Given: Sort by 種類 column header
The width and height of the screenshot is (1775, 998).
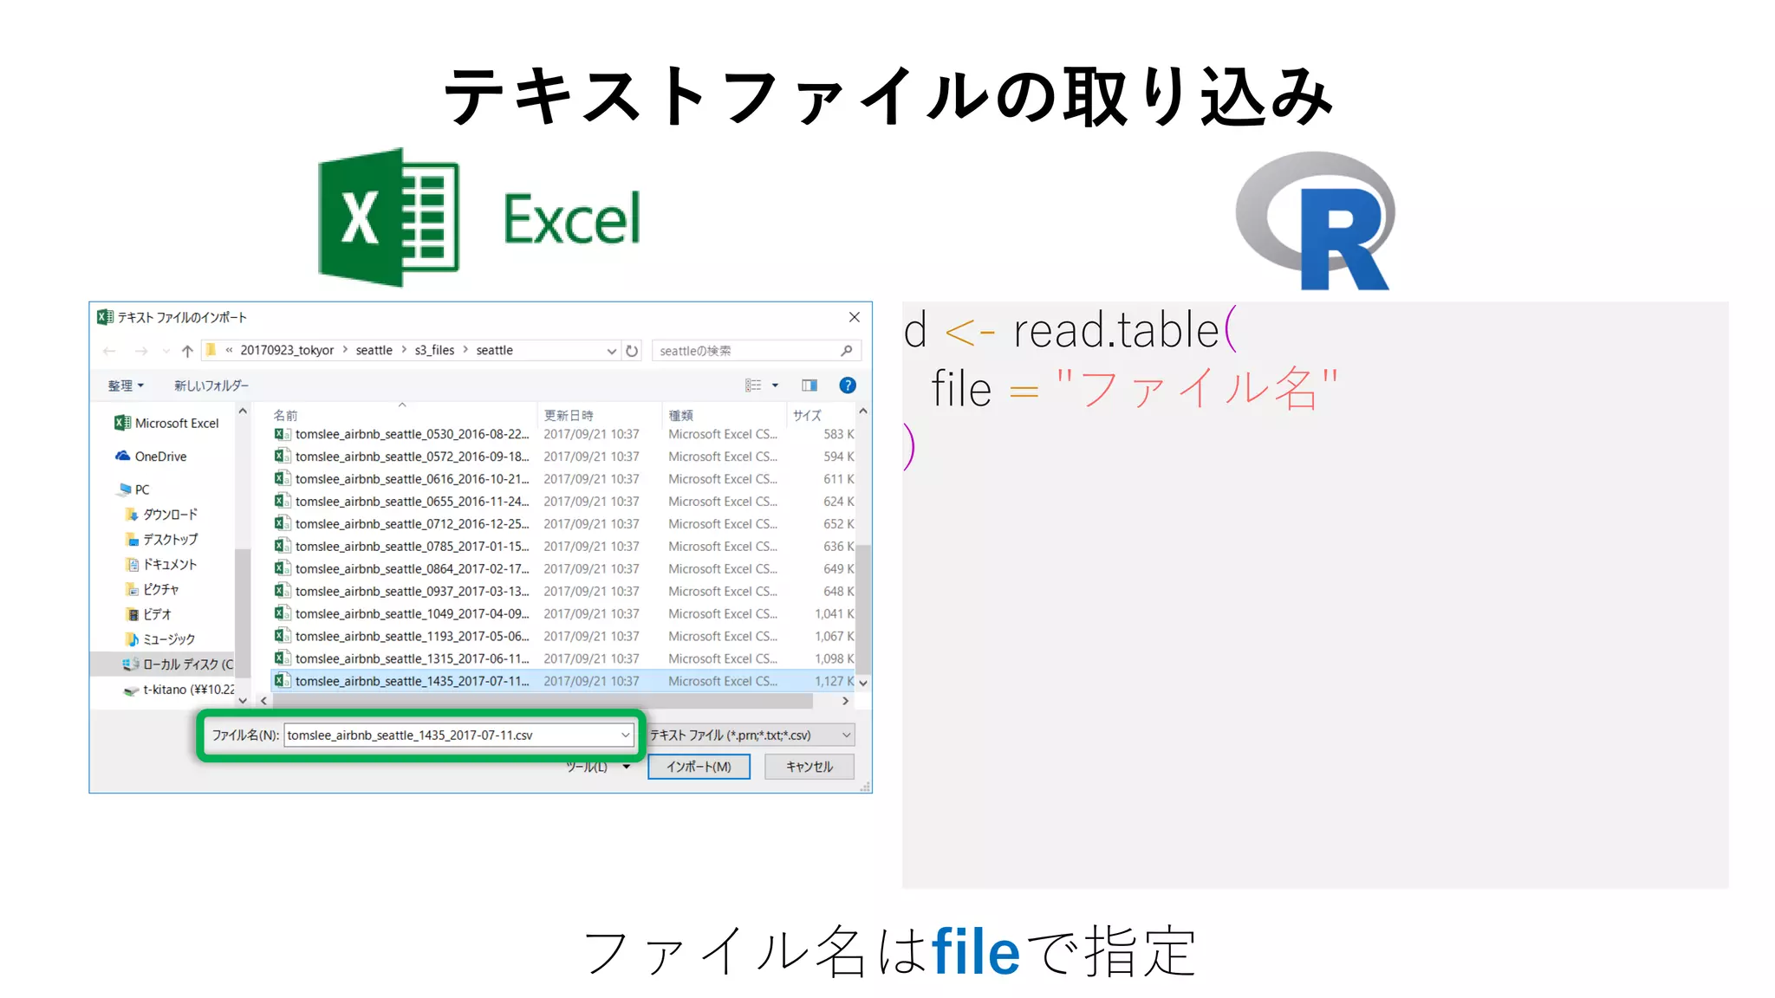Looking at the screenshot, I should 681,416.
